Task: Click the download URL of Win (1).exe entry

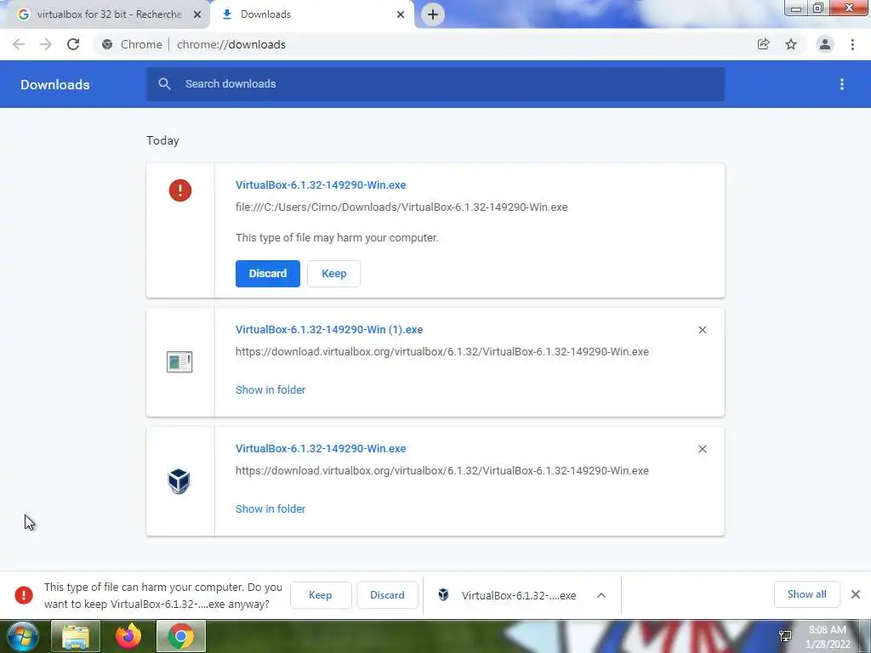Action: (x=442, y=351)
